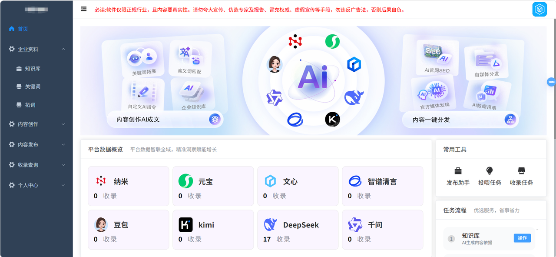Open the 发布助手 tool

(458, 177)
